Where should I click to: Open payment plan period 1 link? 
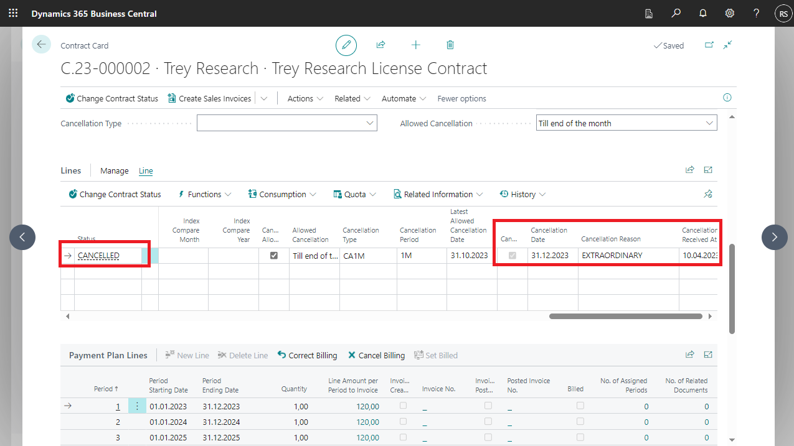[118, 406]
